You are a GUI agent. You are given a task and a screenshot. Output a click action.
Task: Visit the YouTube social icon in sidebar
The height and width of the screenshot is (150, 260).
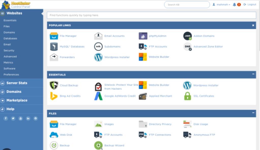(x=21, y=119)
